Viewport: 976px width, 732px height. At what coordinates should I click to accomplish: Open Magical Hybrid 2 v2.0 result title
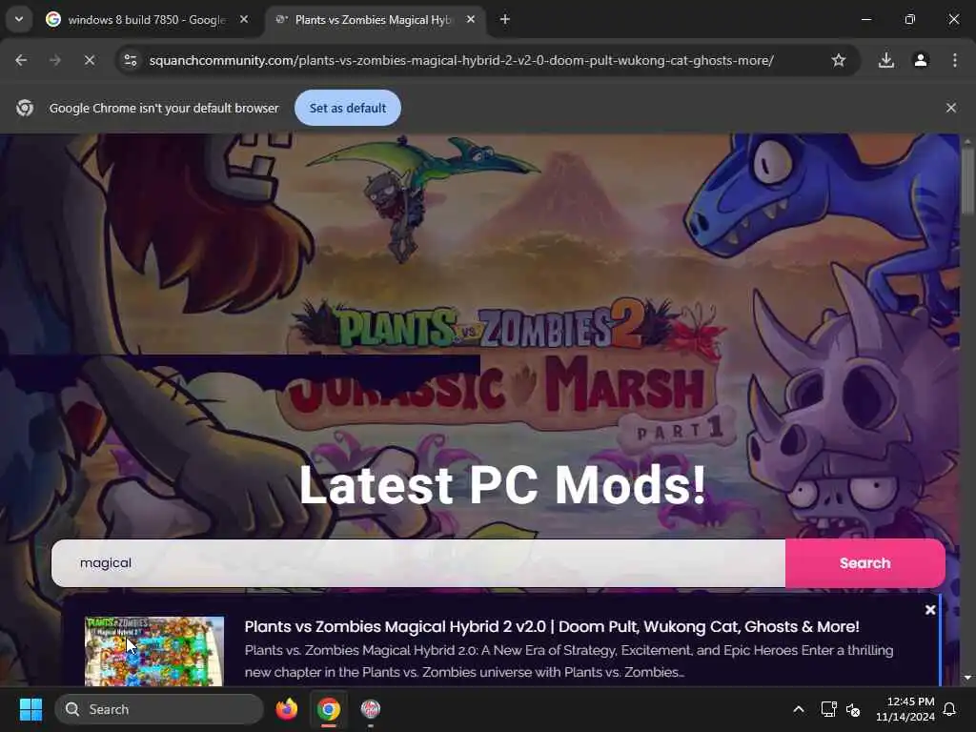[552, 627]
